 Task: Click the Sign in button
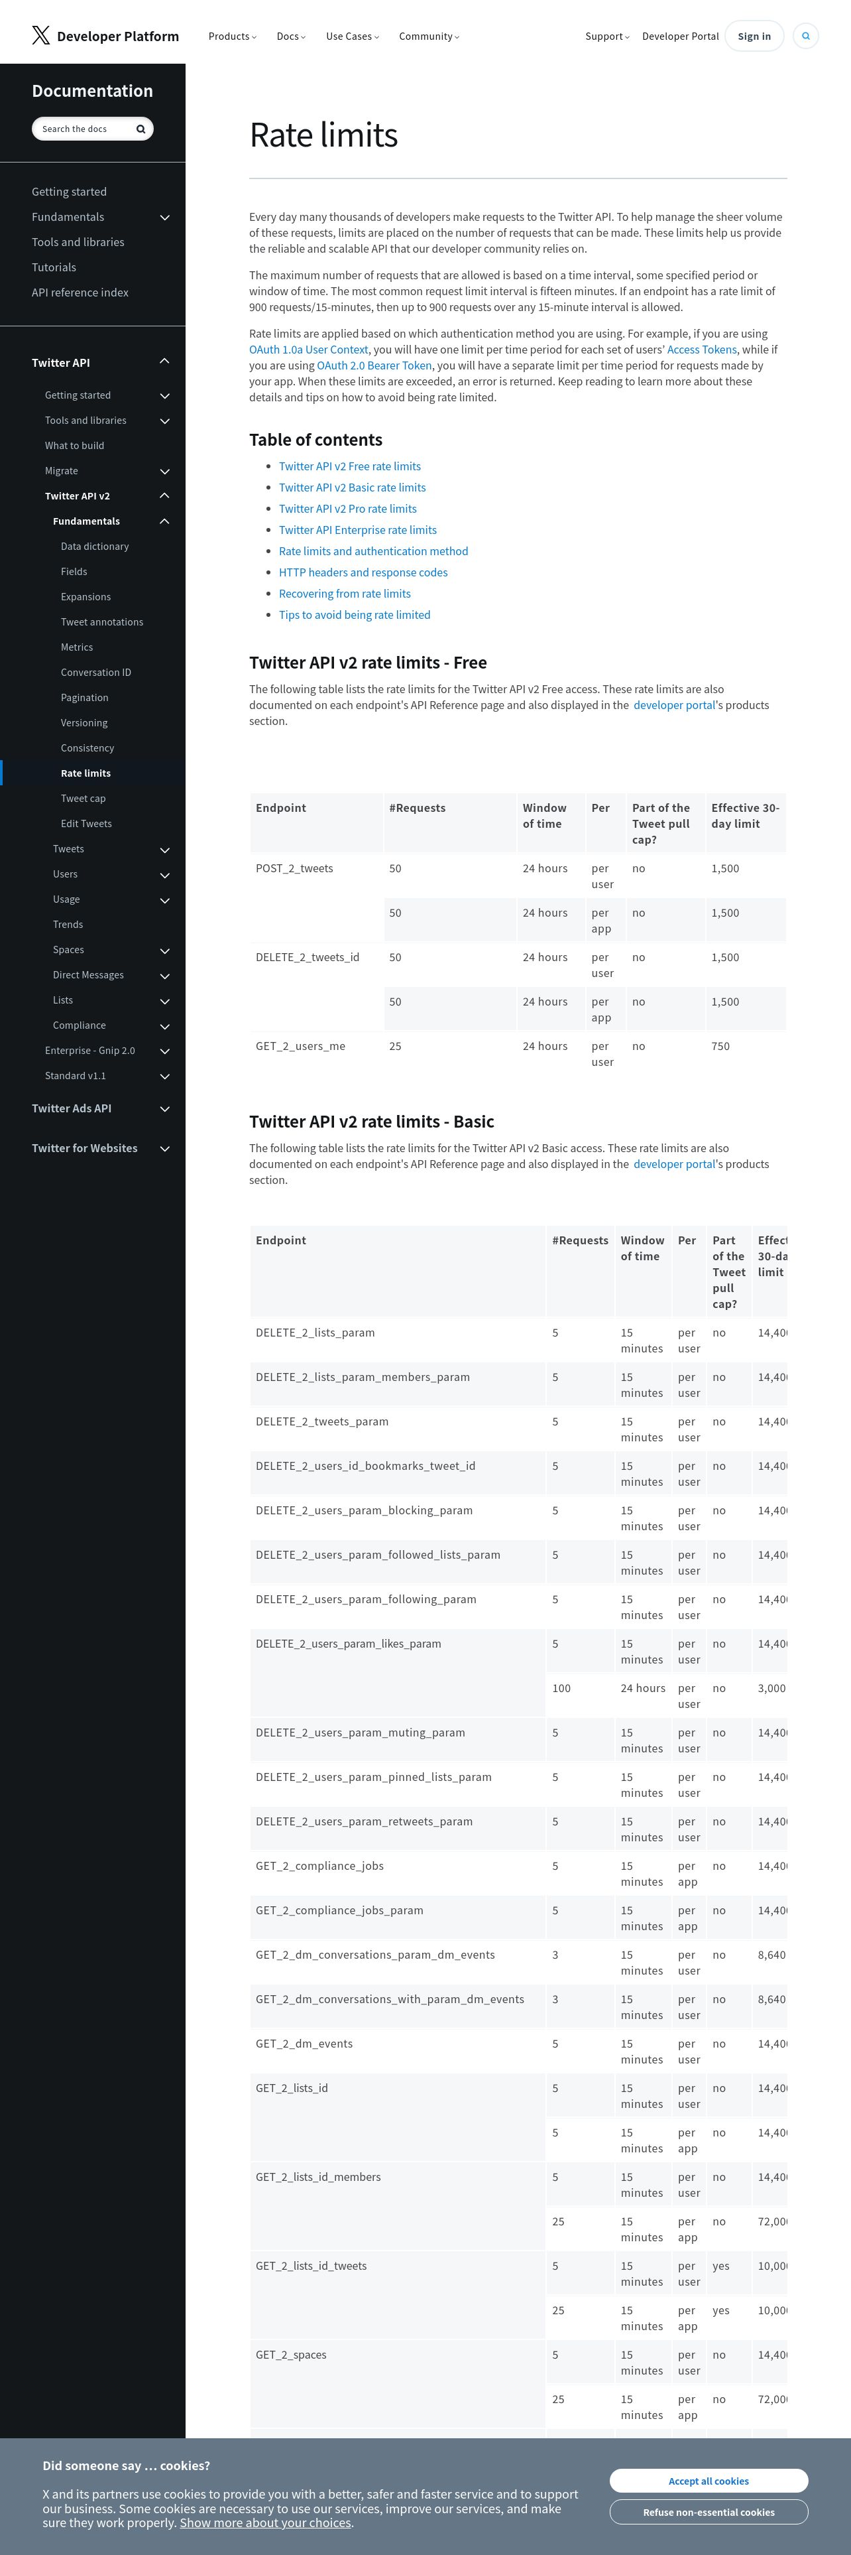[x=754, y=36]
